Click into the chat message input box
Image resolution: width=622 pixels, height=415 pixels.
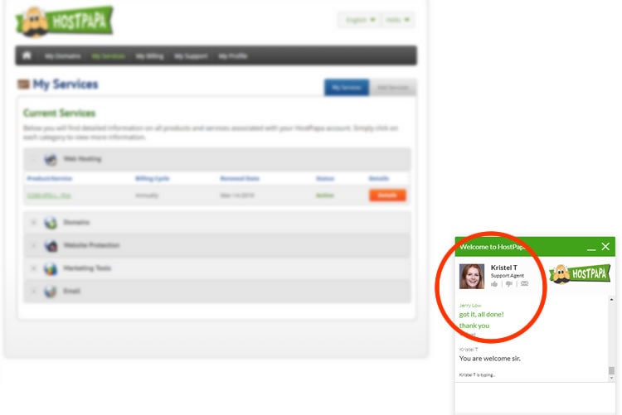click(535, 398)
